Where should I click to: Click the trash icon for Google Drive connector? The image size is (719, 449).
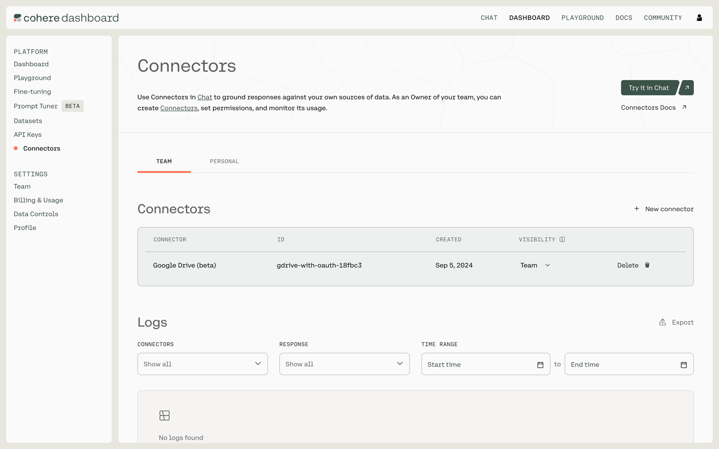647,265
